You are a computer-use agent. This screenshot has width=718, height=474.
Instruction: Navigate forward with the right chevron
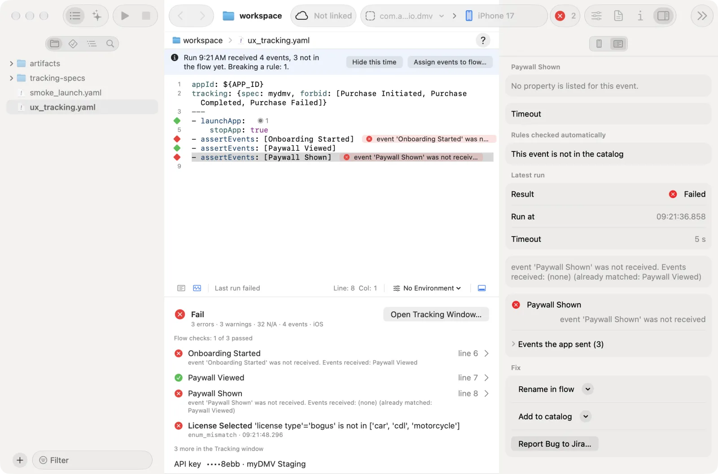(202, 16)
